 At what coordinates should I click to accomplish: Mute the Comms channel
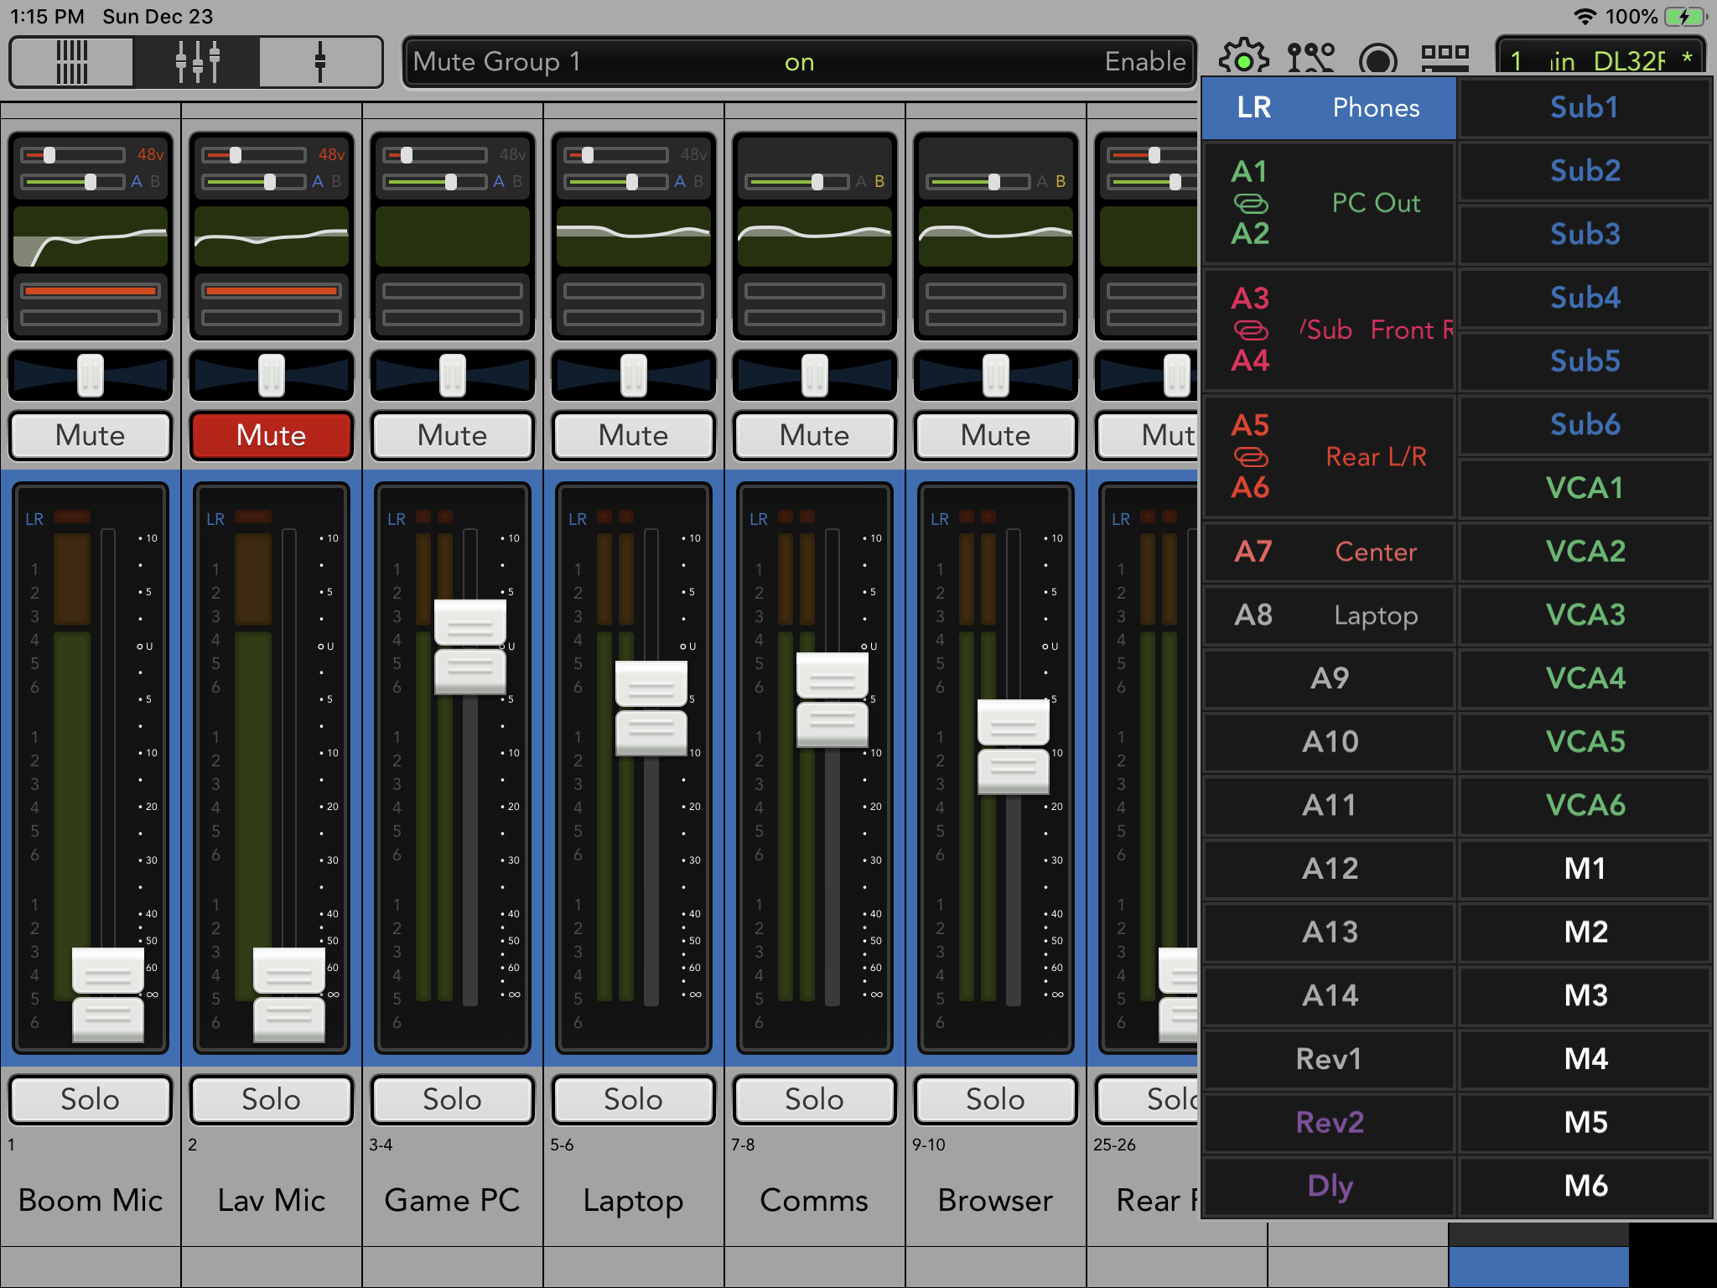815,435
